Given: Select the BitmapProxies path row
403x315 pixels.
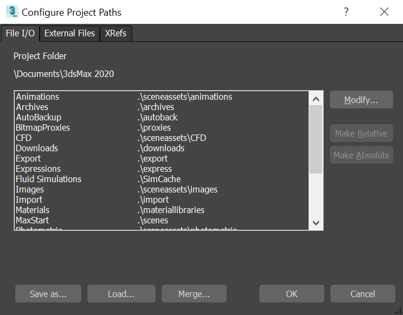Looking at the screenshot, I should pyautogui.click(x=162, y=128).
